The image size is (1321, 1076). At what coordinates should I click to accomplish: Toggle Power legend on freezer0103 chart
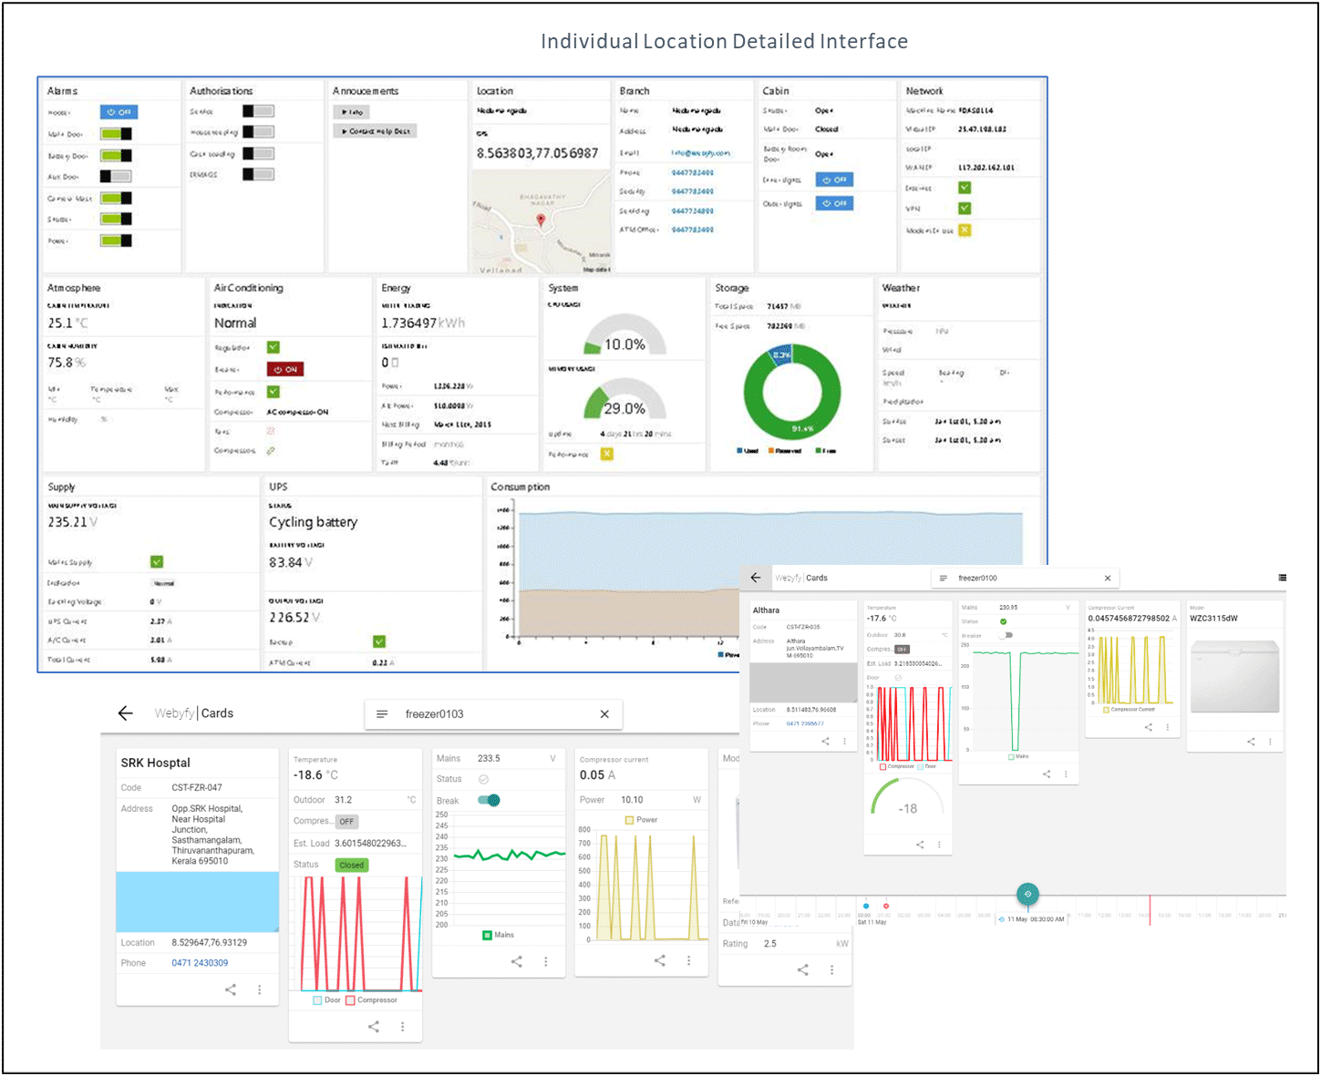pyautogui.click(x=641, y=820)
